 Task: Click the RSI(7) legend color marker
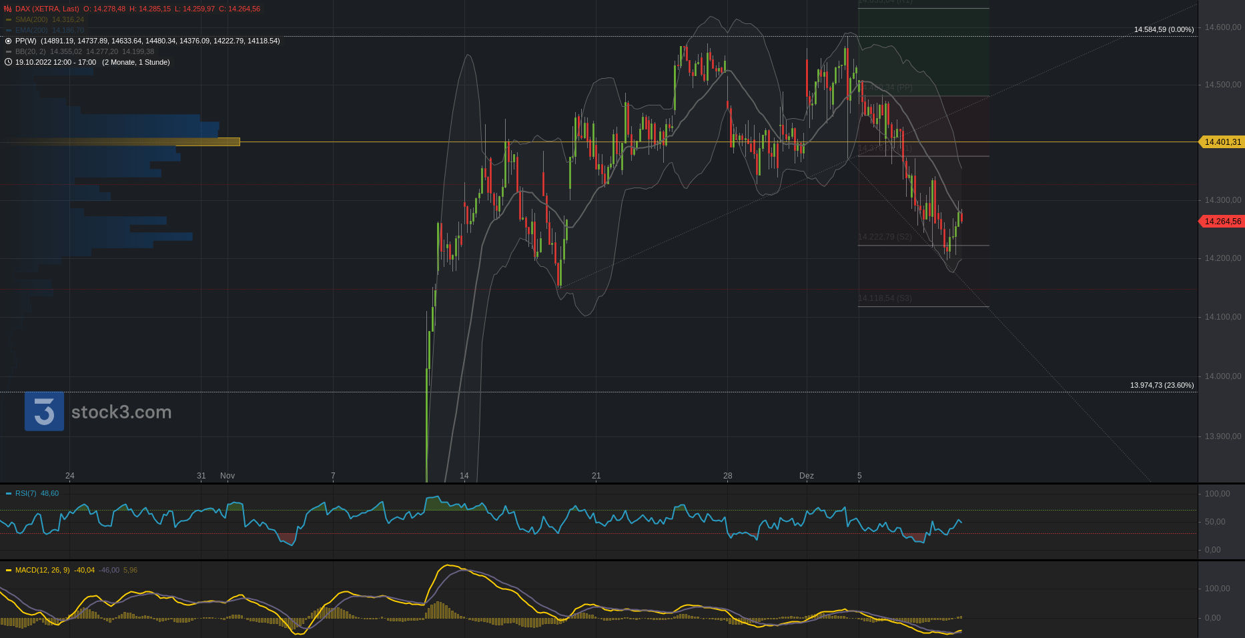click(9, 493)
